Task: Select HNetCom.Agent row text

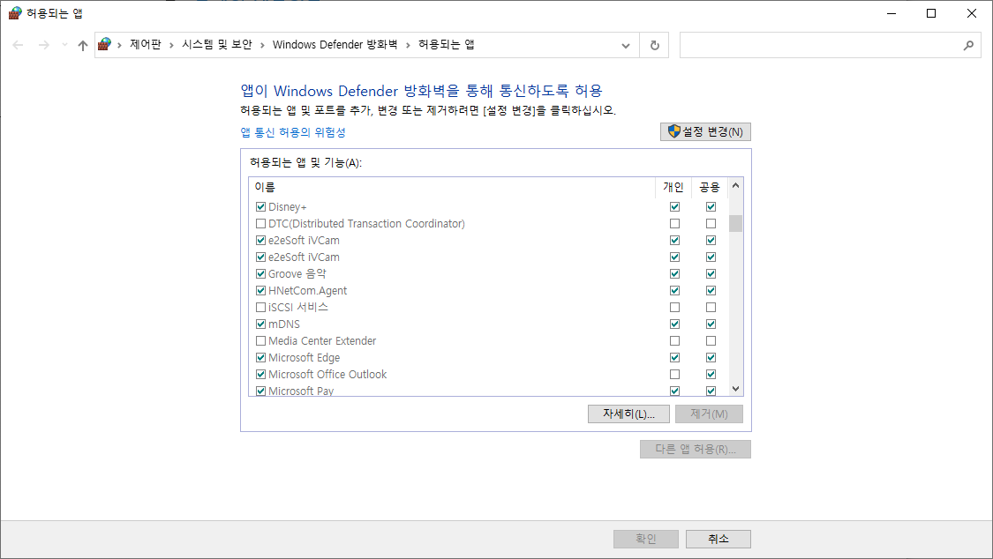Action: (x=308, y=290)
